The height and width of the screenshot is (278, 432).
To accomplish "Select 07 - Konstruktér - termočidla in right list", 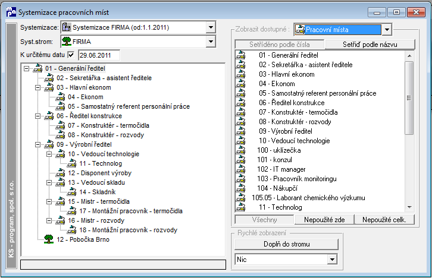I will click(x=298, y=112).
